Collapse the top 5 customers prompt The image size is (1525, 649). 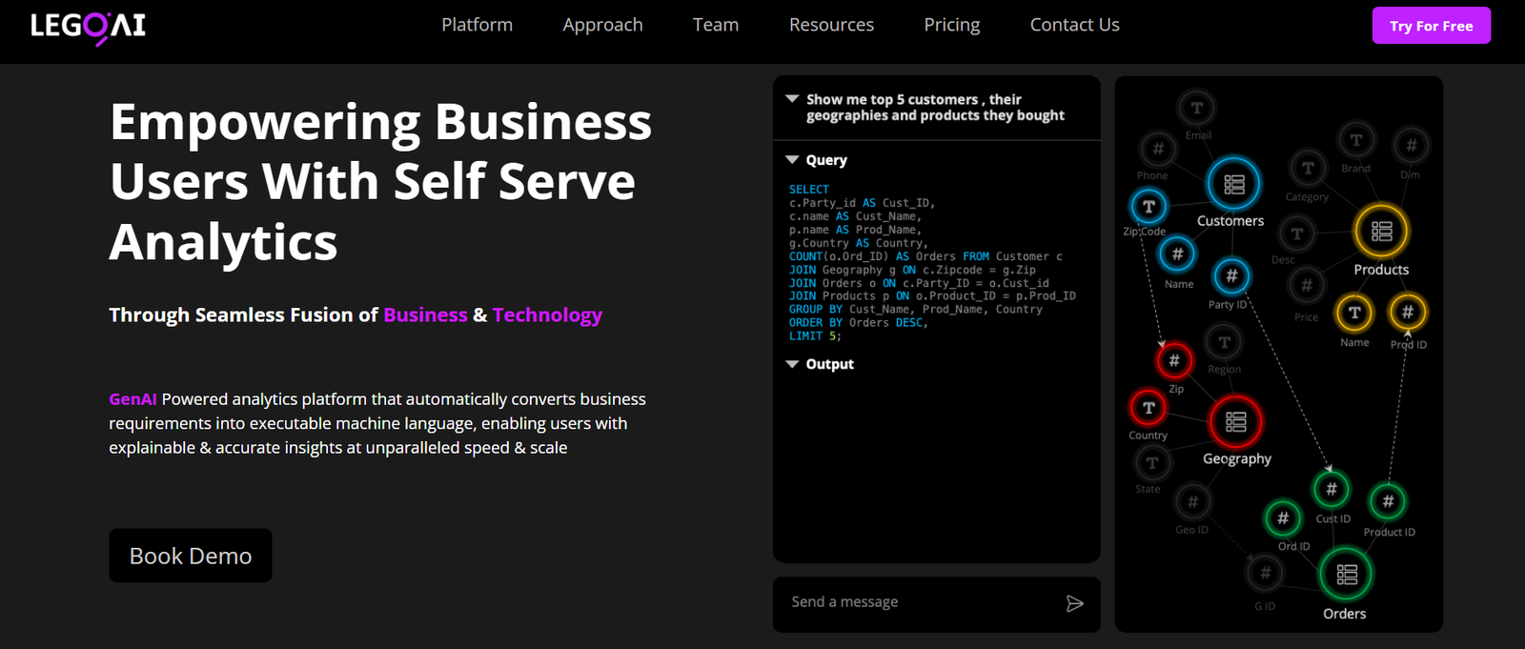(x=792, y=99)
